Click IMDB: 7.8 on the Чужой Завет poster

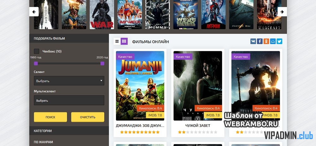213,115
